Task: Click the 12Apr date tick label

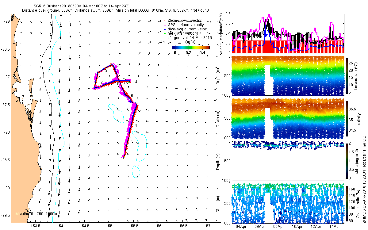Action: click(316, 227)
